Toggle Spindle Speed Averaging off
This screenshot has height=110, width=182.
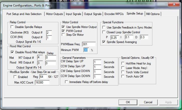(x=104, y=42)
